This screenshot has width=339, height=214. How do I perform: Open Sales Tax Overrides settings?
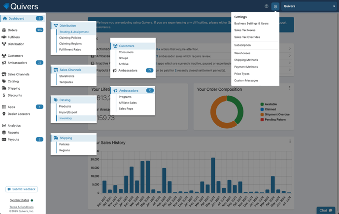point(247,37)
